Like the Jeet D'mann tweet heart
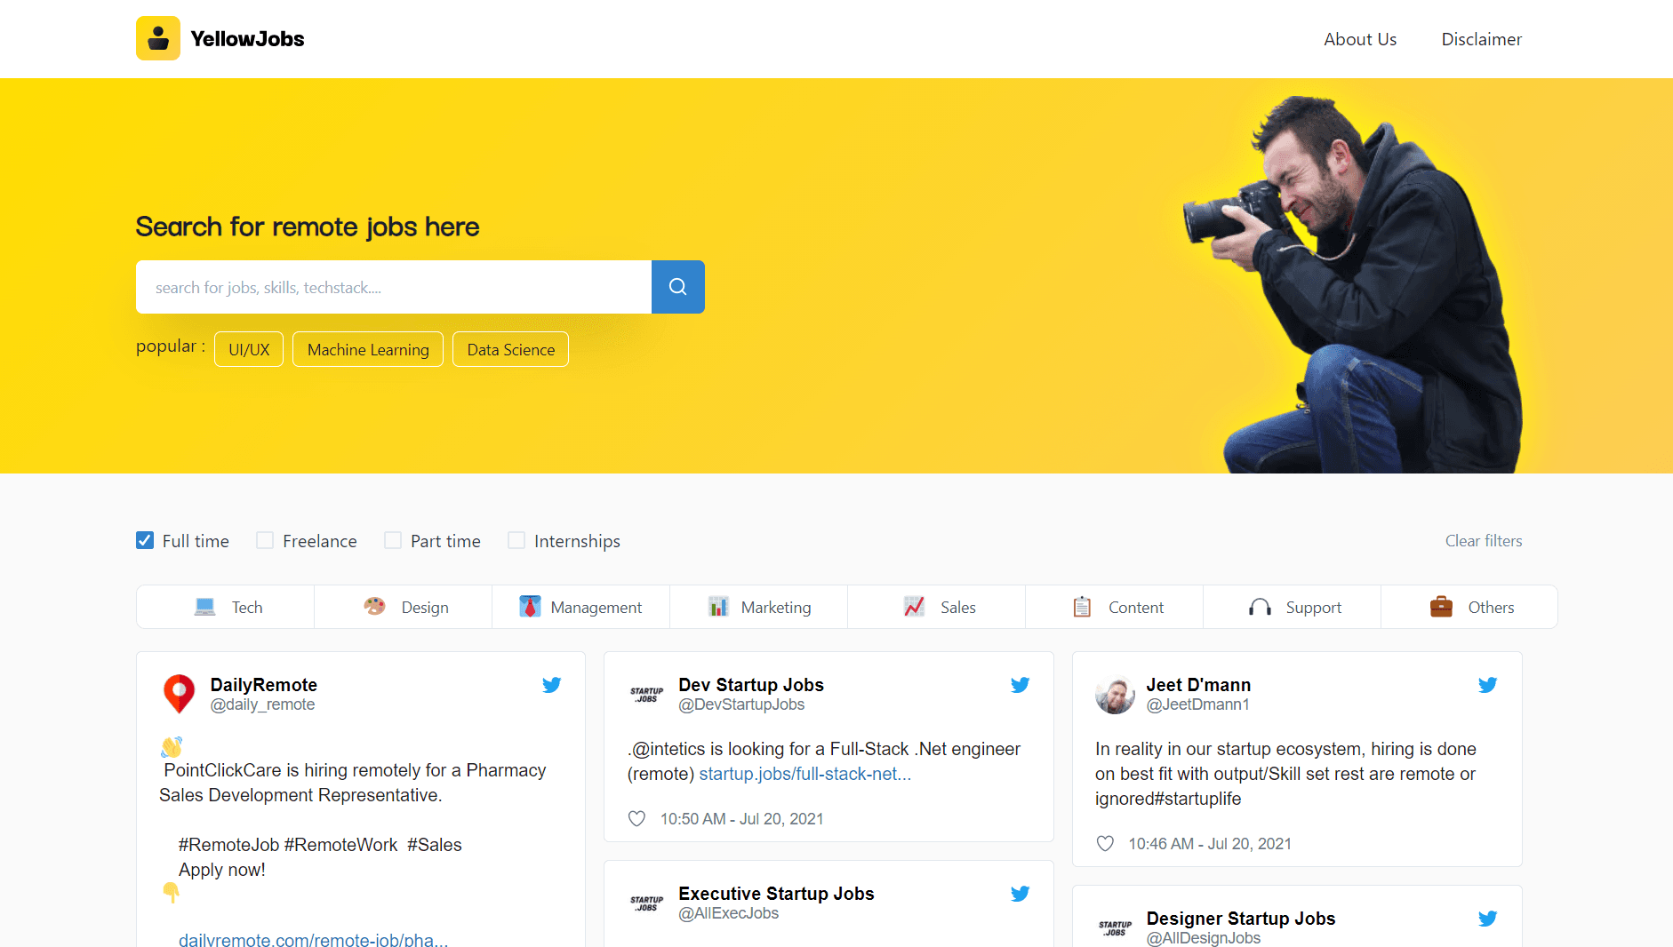 (x=1105, y=844)
